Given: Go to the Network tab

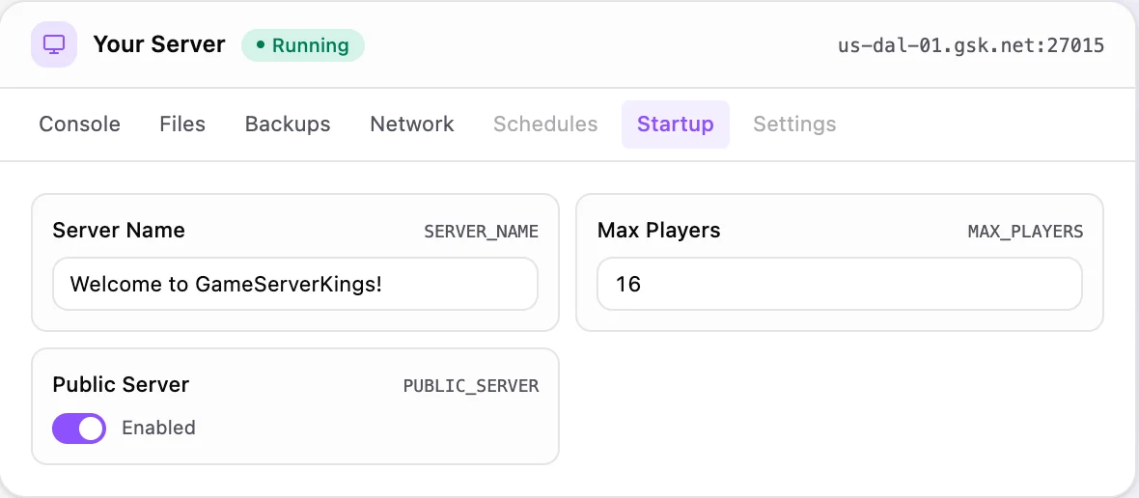Looking at the screenshot, I should [x=412, y=124].
